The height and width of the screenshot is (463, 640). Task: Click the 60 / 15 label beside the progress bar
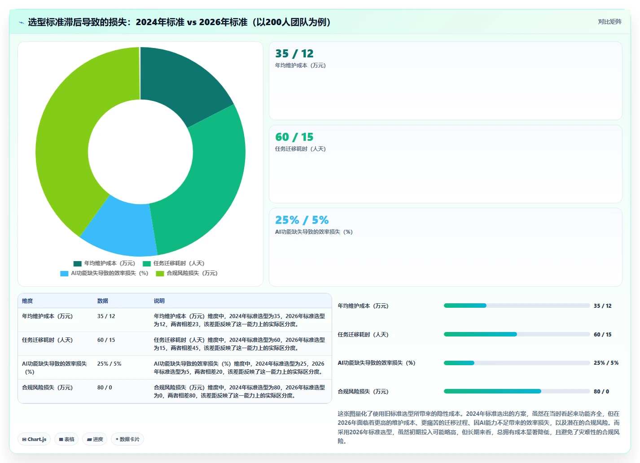603,335
